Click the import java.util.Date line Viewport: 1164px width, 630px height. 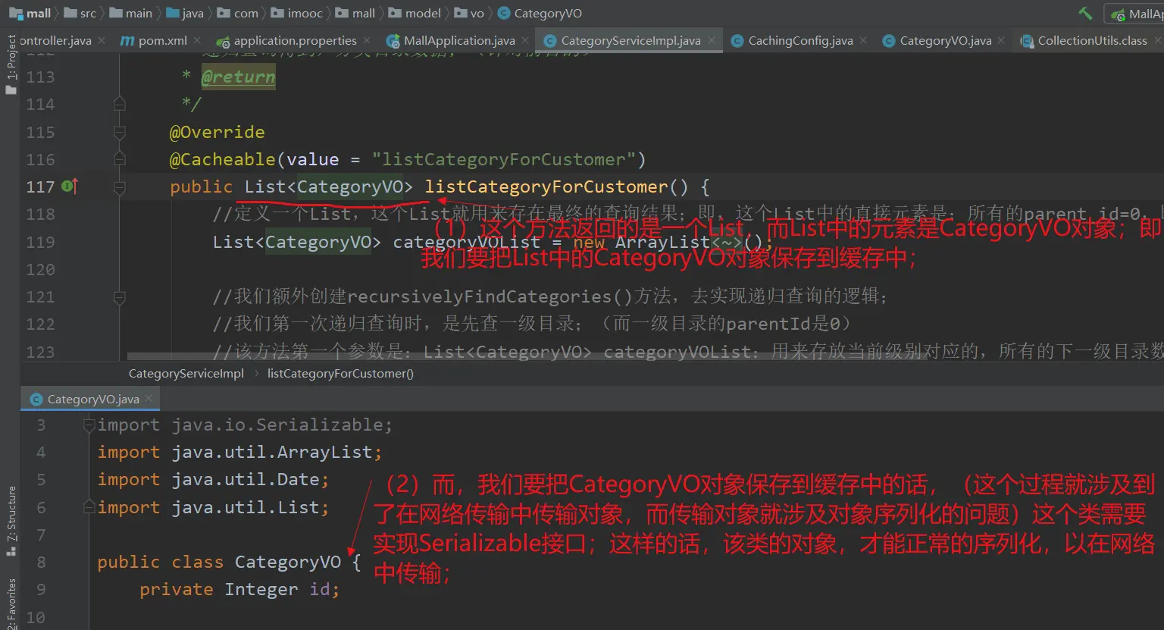[213, 479]
